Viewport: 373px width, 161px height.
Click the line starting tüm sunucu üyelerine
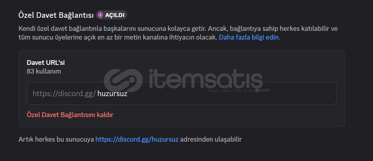tap(118, 37)
